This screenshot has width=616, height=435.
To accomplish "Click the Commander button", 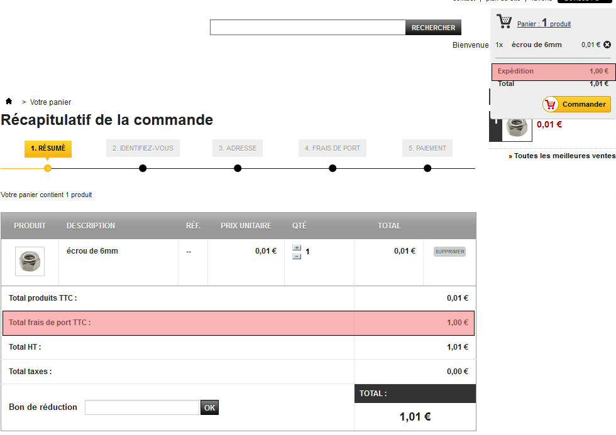I will pos(577,104).
